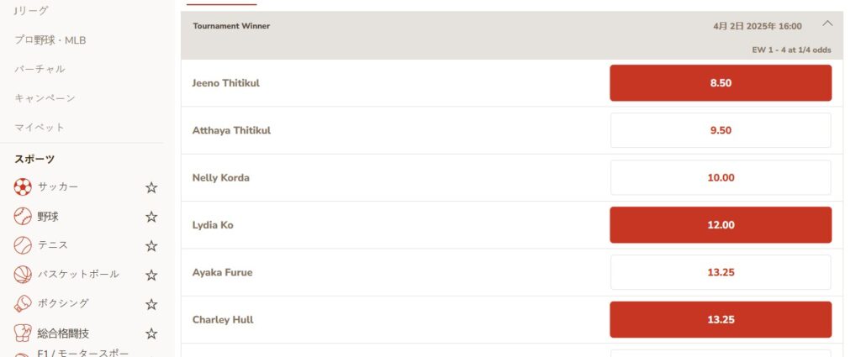The height and width of the screenshot is (357, 861).
Task: Toggle the star next to 野球
Action: click(151, 217)
